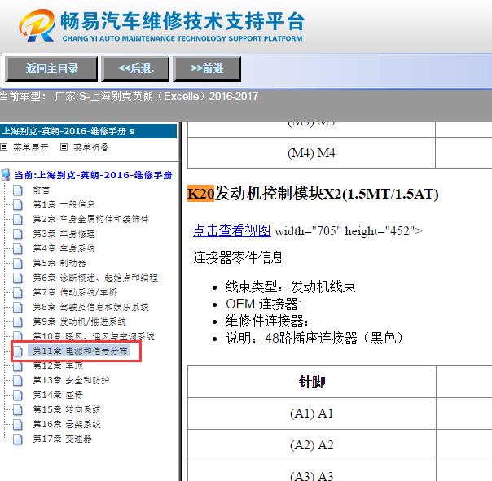Click 连接器零件信息 heading text
The height and width of the screenshot is (481, 492).
click(x=239, y=257)
